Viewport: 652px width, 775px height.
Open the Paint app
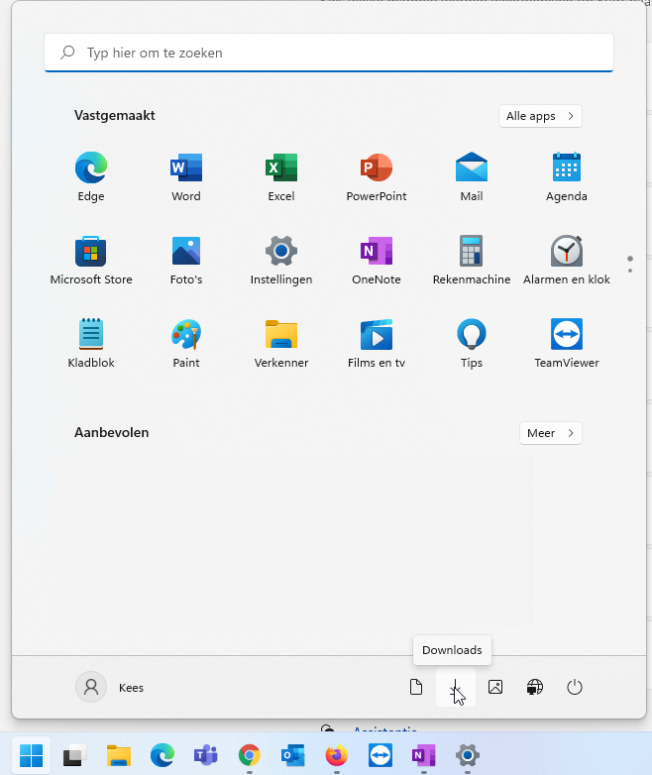click(186, 343)
